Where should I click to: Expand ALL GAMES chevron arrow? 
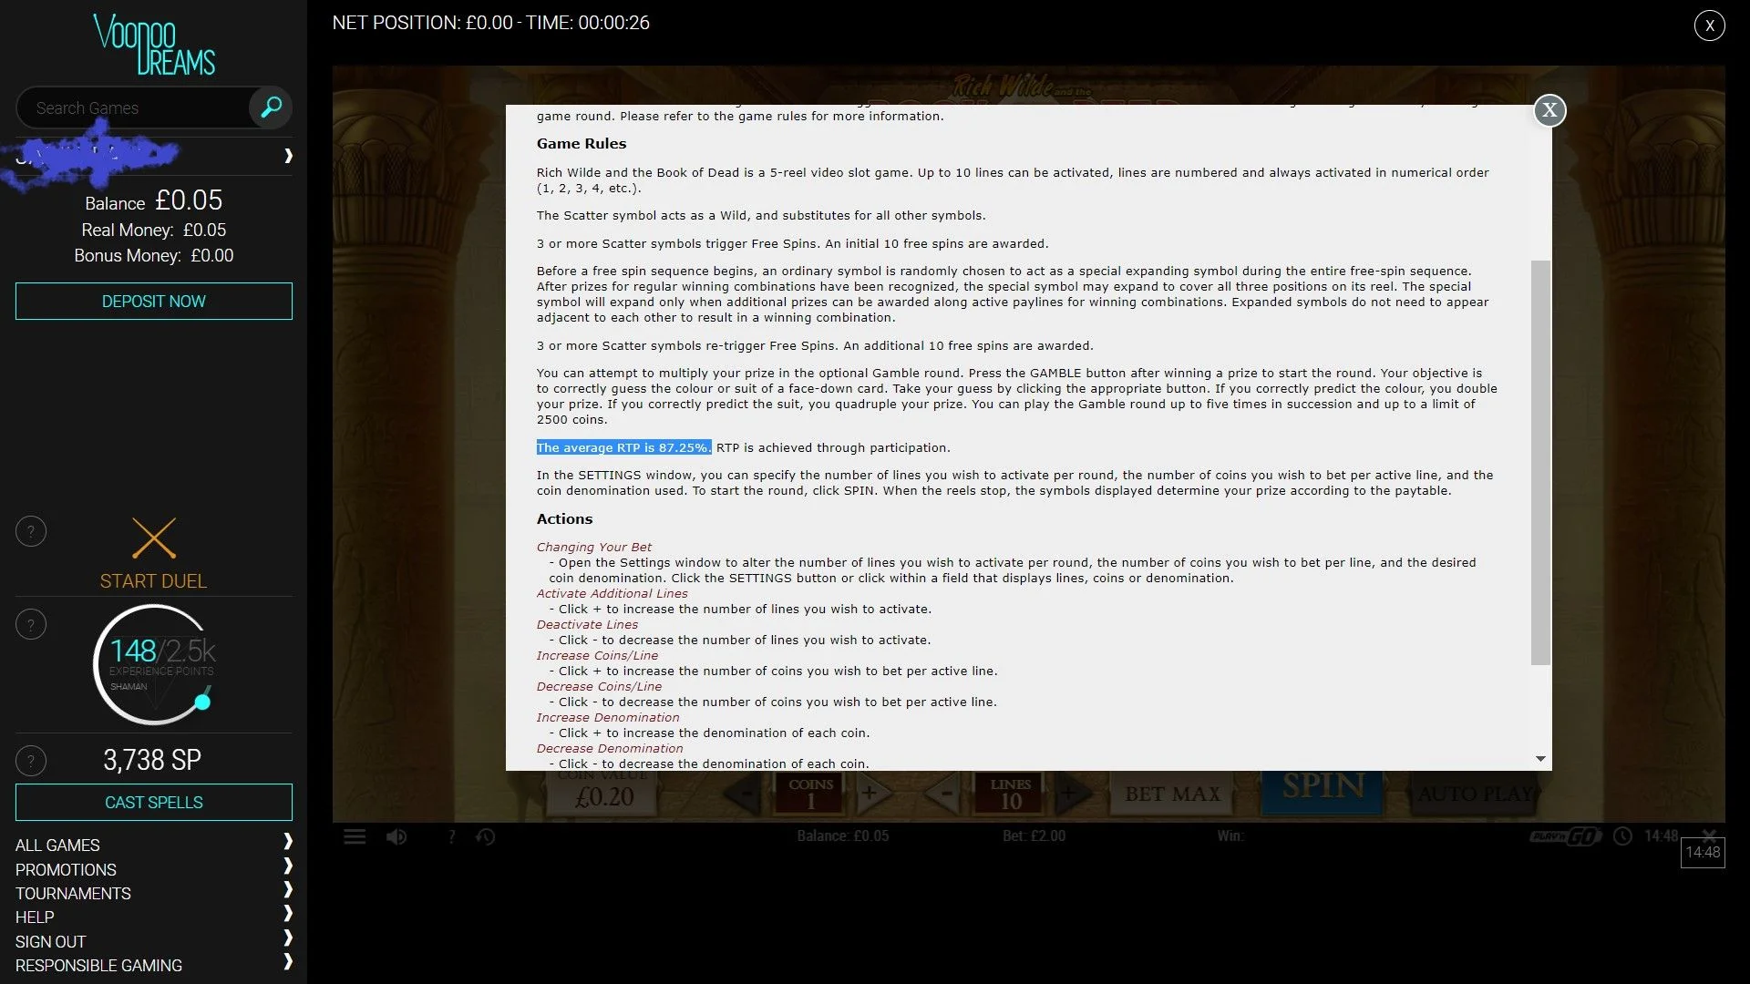(288, 841)
